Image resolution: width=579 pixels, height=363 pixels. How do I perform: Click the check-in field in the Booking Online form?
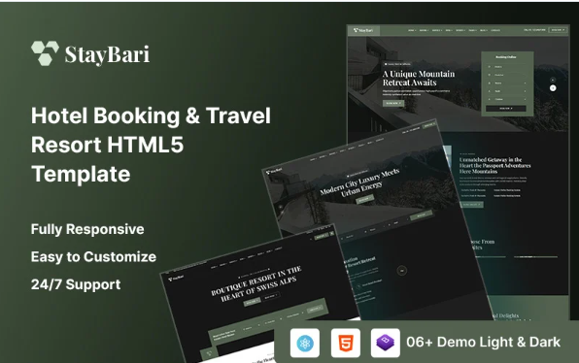pyautogui.click(x=507, y=67)
